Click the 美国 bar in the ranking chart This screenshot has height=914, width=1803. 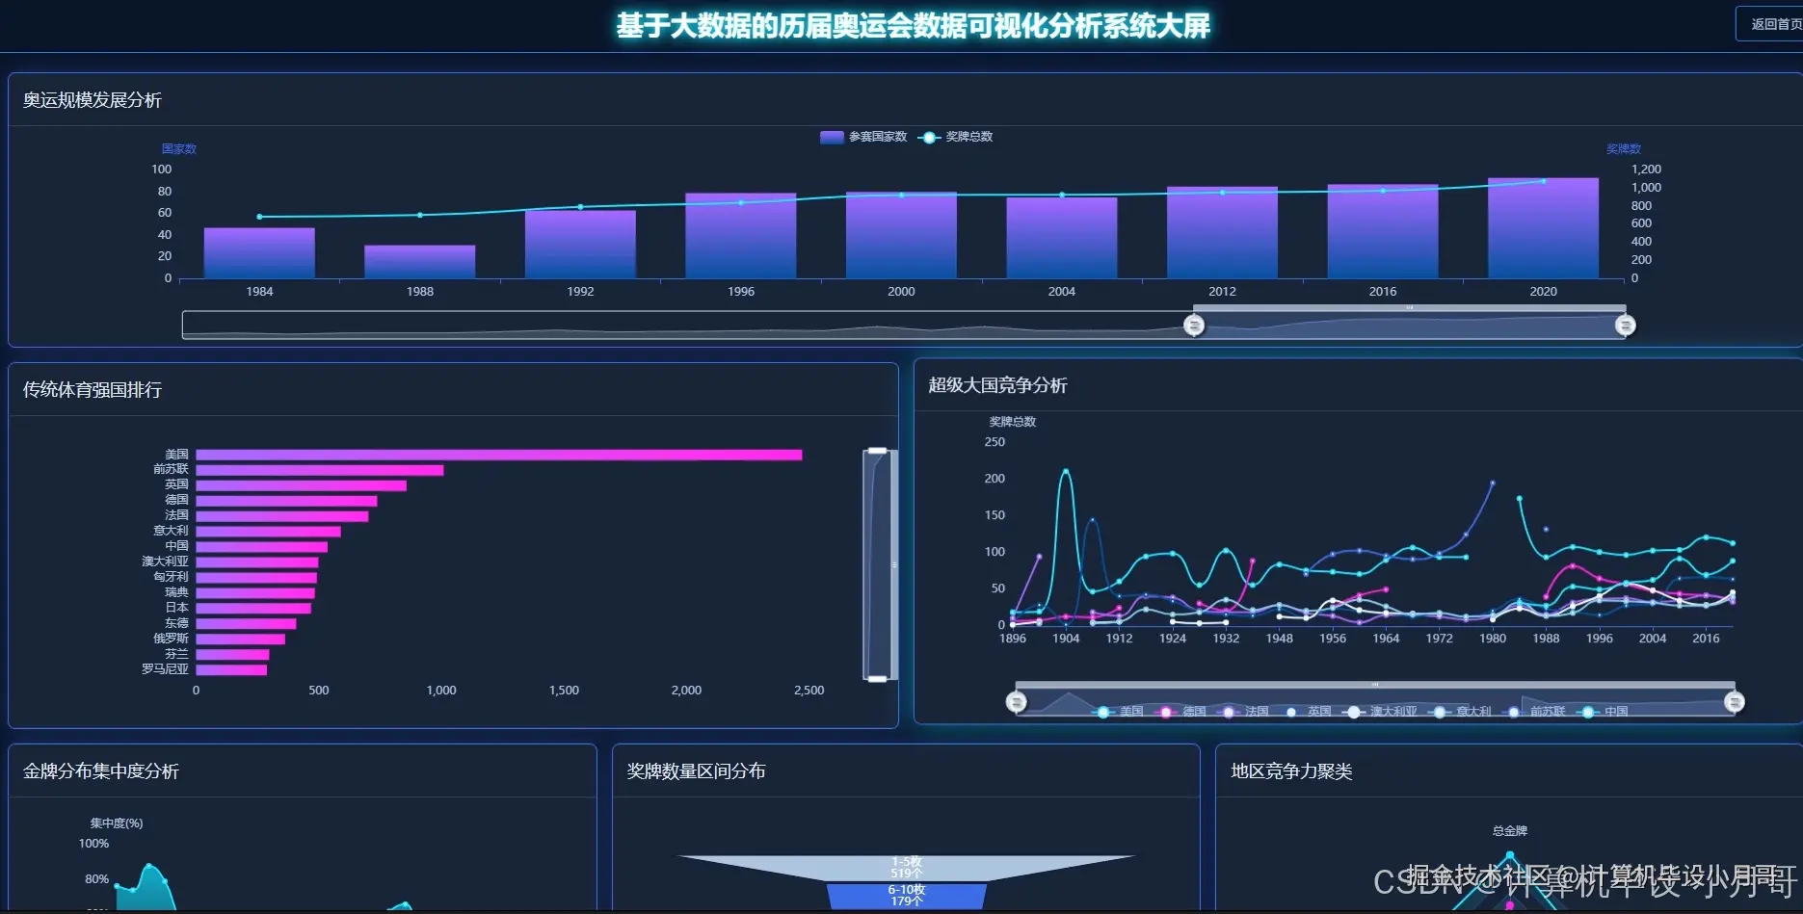[x=497, y=453]
